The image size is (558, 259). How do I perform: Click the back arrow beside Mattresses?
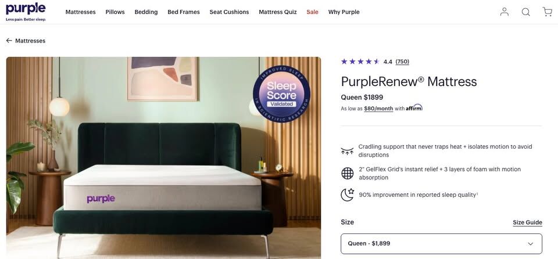[x=9, y=41]
